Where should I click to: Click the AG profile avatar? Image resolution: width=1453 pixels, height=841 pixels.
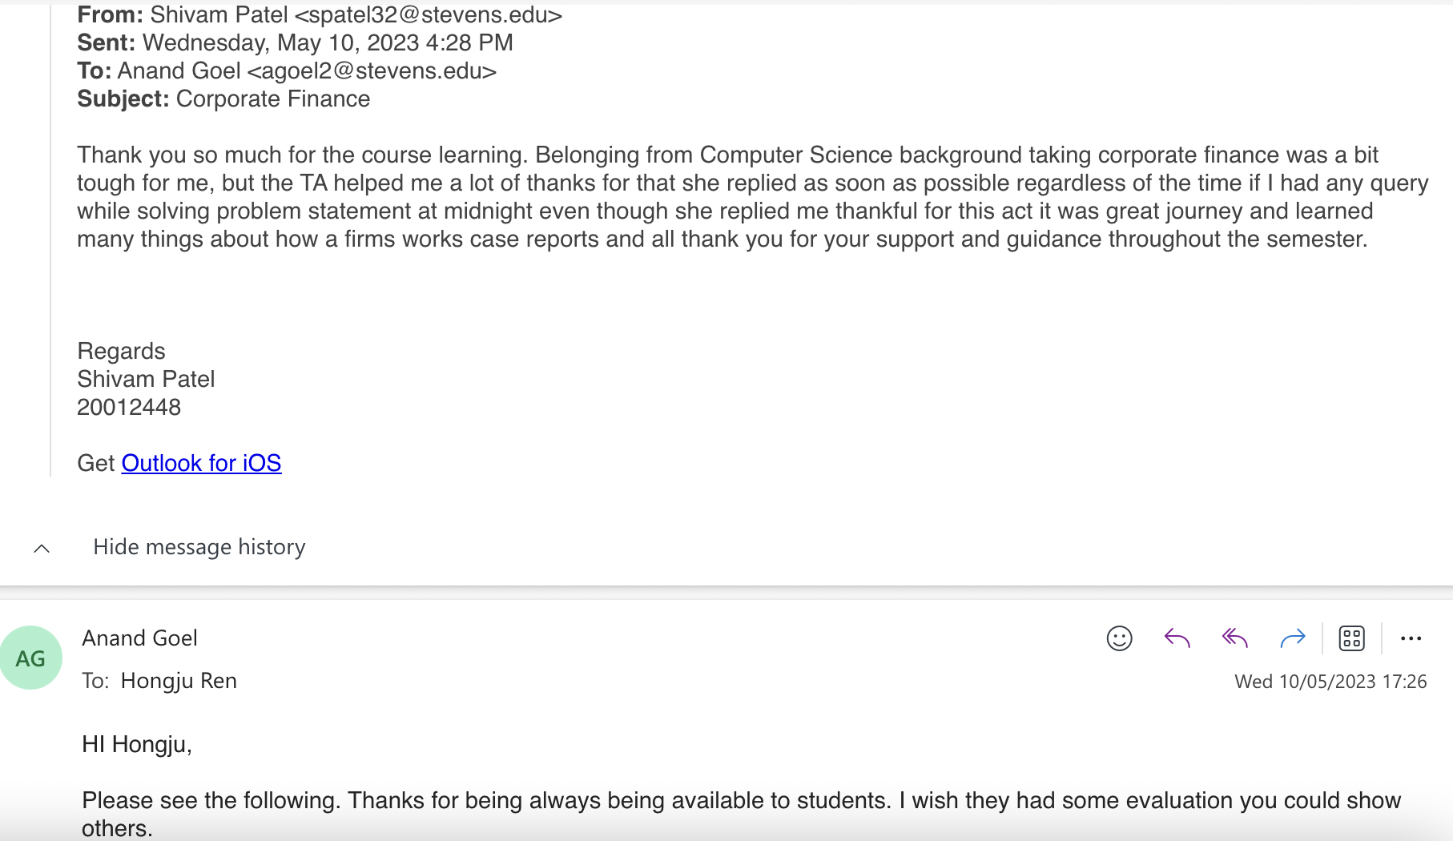click(x=30, y=658)
